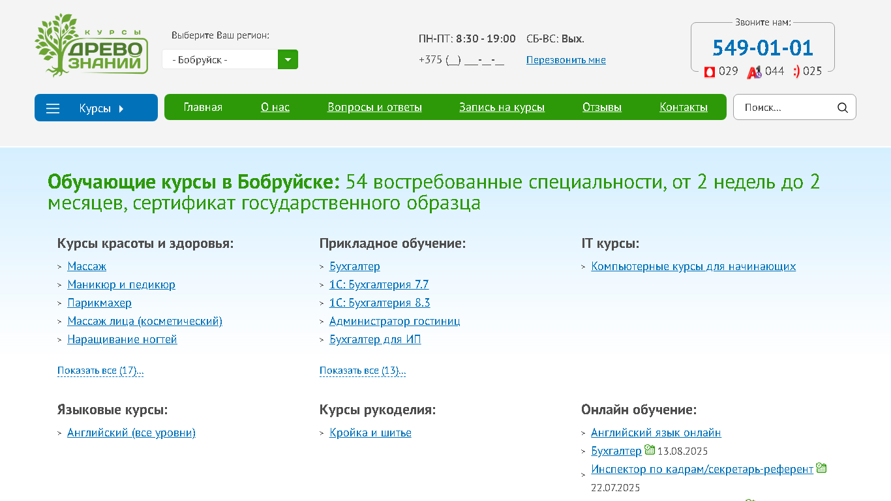The image size is (891, 501).
Task: Open 'Инспектор по кадрам/секретарь-референт' link
Action: (x=702, y=469)
